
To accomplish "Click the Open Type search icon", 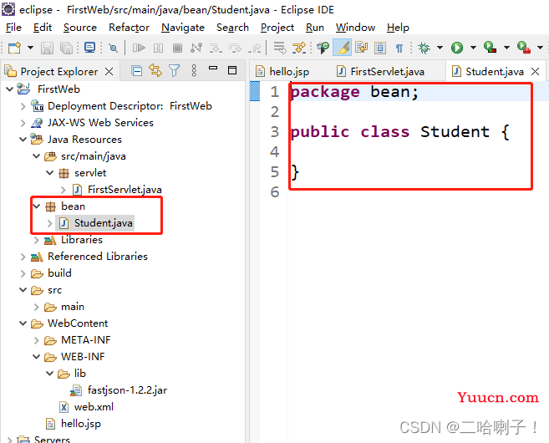I will click(323, 48).
